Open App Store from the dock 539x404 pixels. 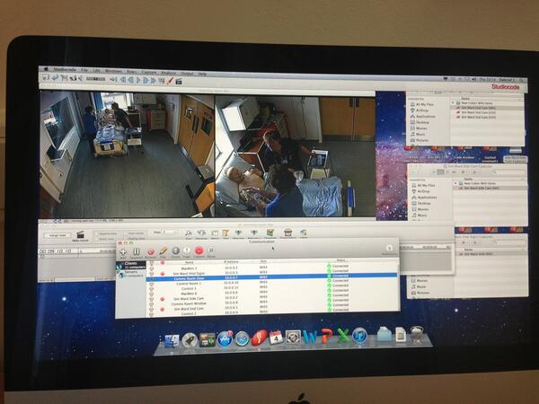tap(225, 339)
